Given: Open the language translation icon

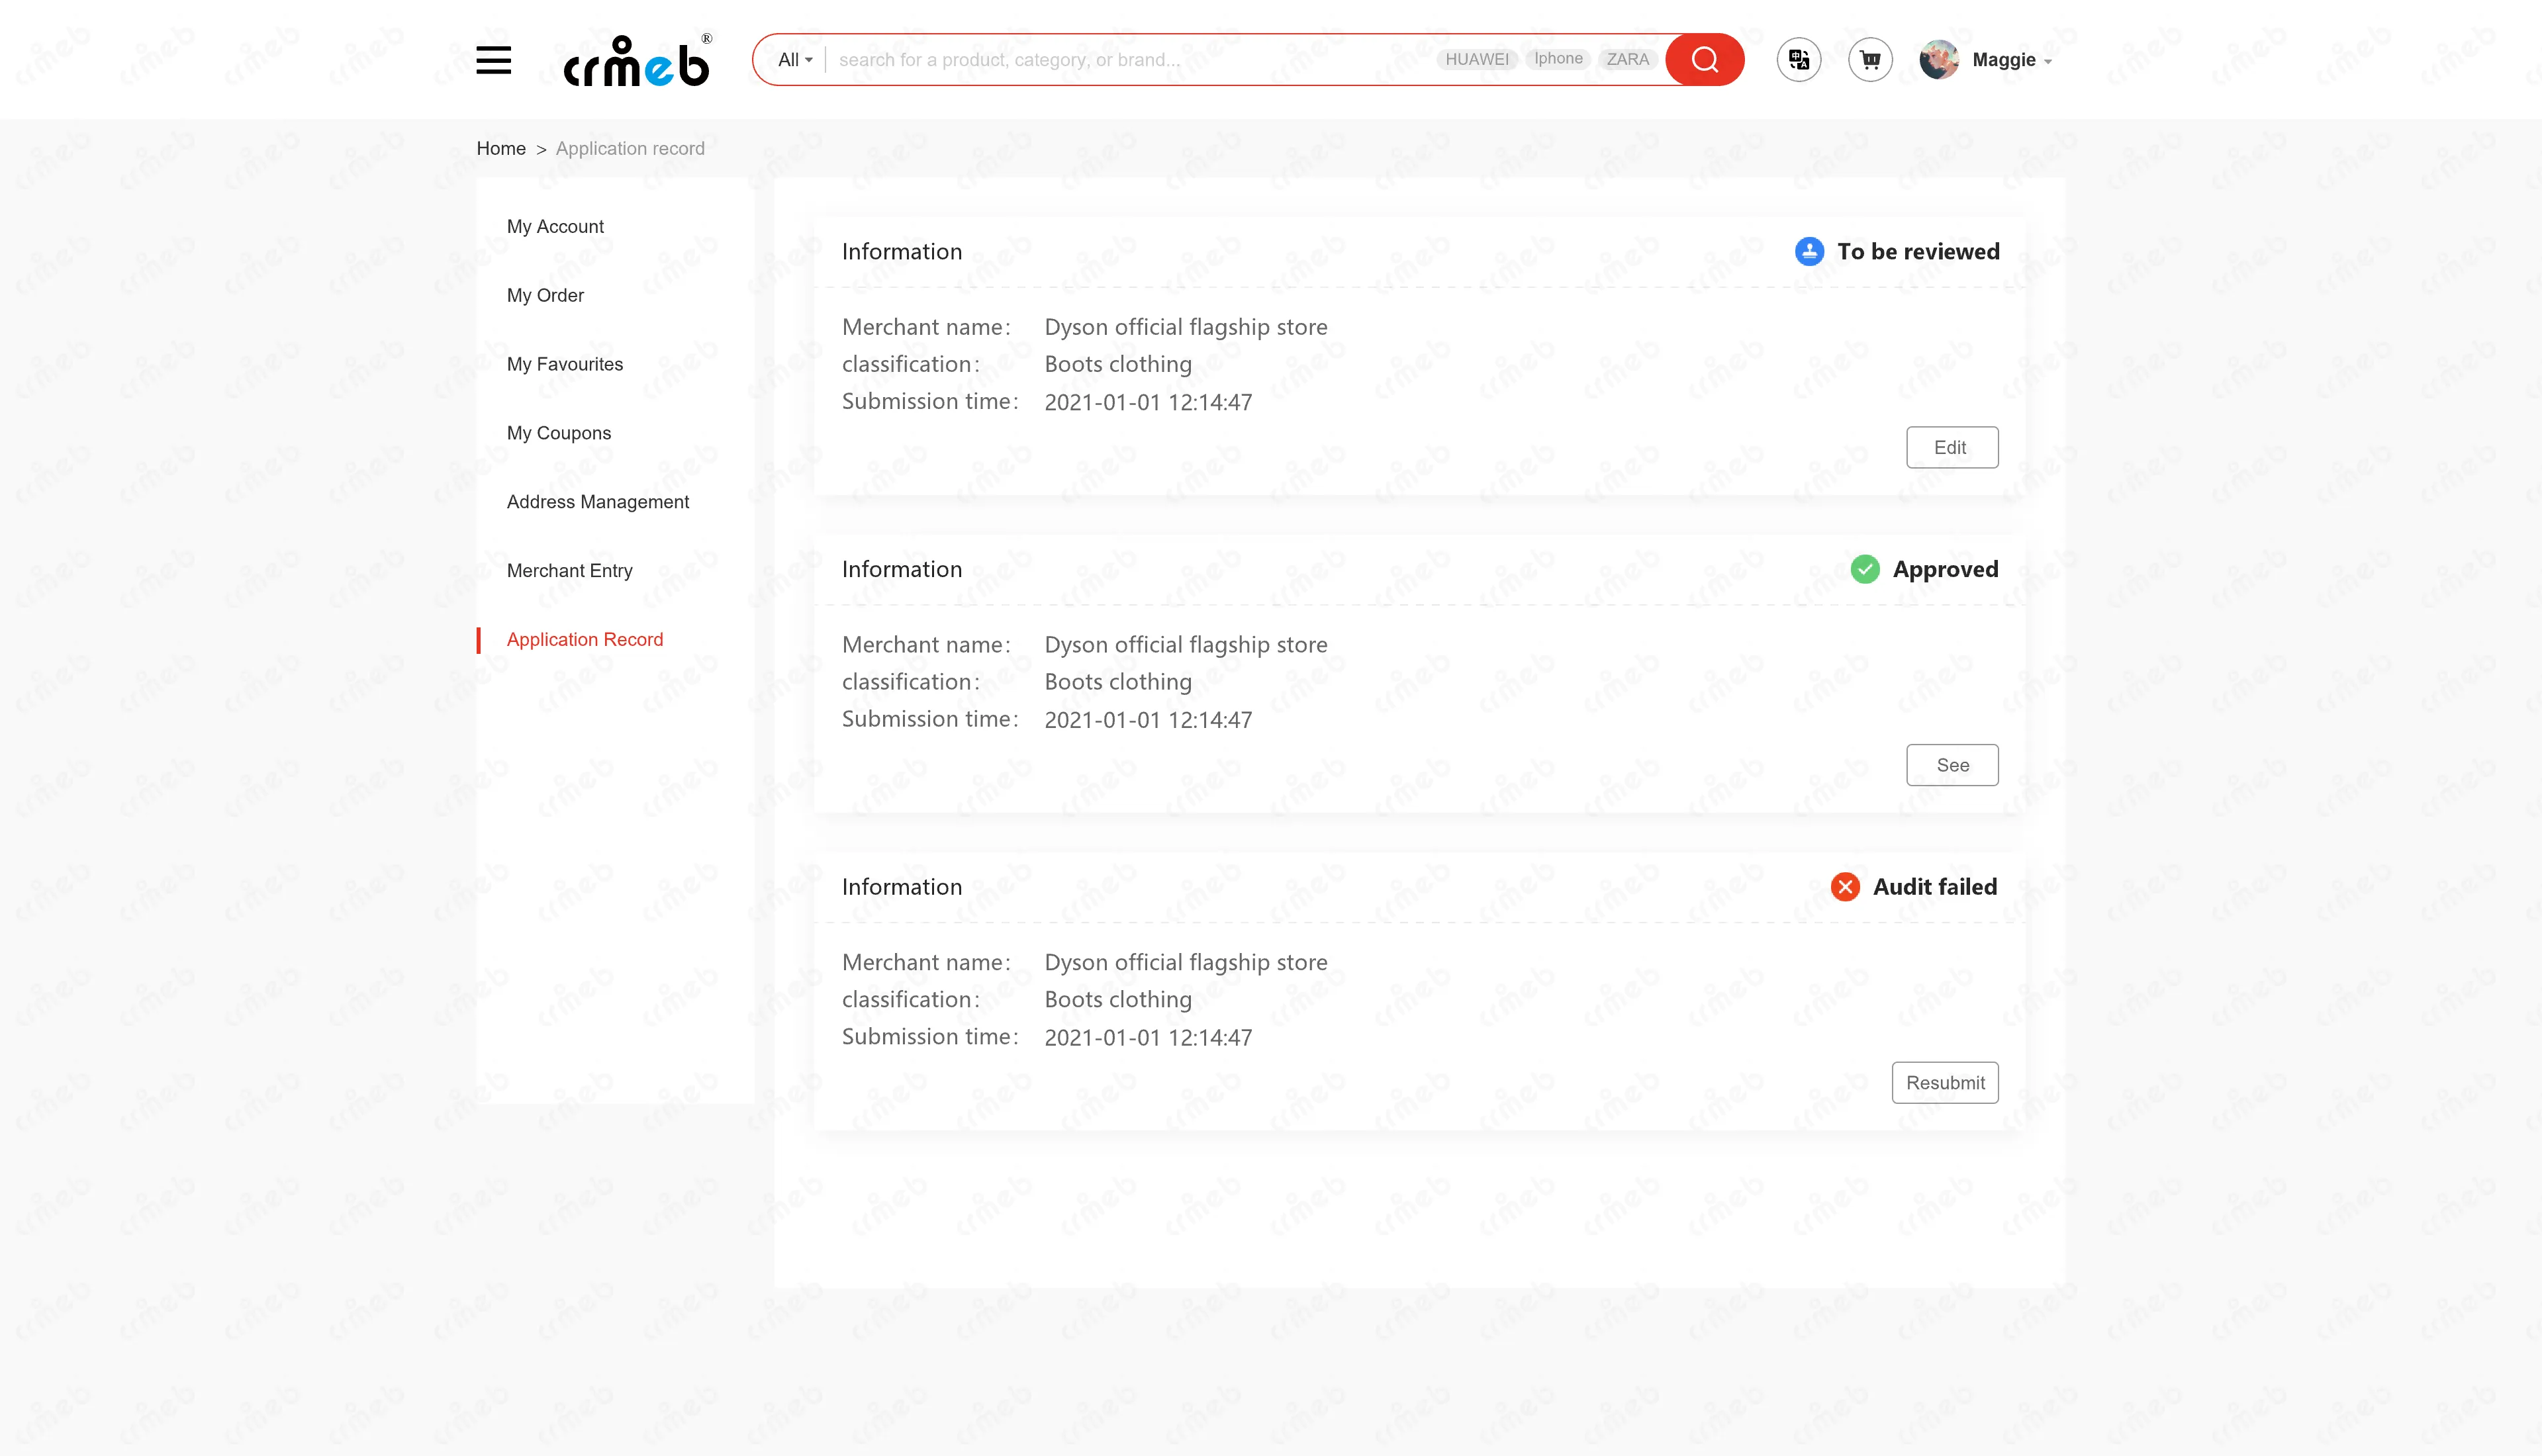Looking at the screenshot, I should point(1799,60).
